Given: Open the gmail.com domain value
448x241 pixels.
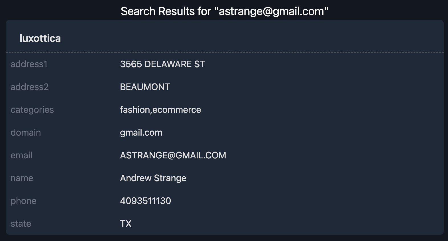Looking at the screenshot, I should (141, 132).
